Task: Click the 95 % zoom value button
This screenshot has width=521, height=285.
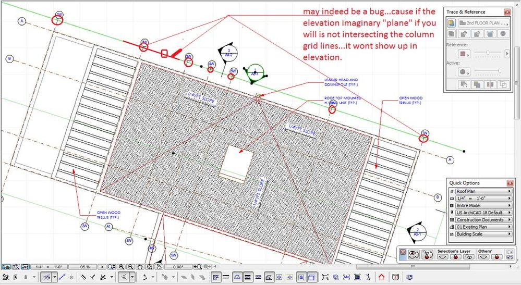Action: [x=82, y=267]
